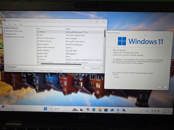The image size is (174, 130).
Task: Close the About Windows dialog
Action: pos(171,33)
